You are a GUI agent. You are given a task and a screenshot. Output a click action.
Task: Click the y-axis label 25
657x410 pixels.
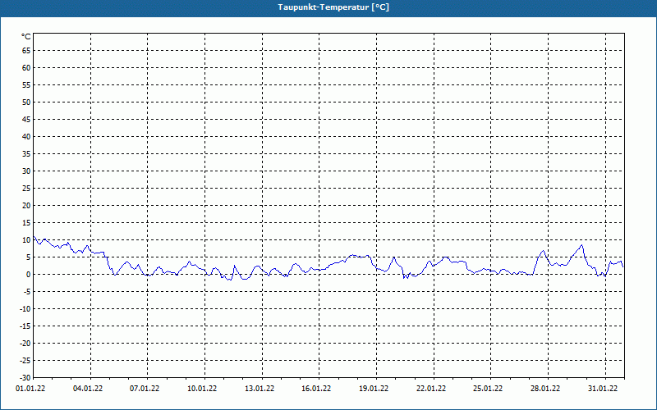click(26, 189)
